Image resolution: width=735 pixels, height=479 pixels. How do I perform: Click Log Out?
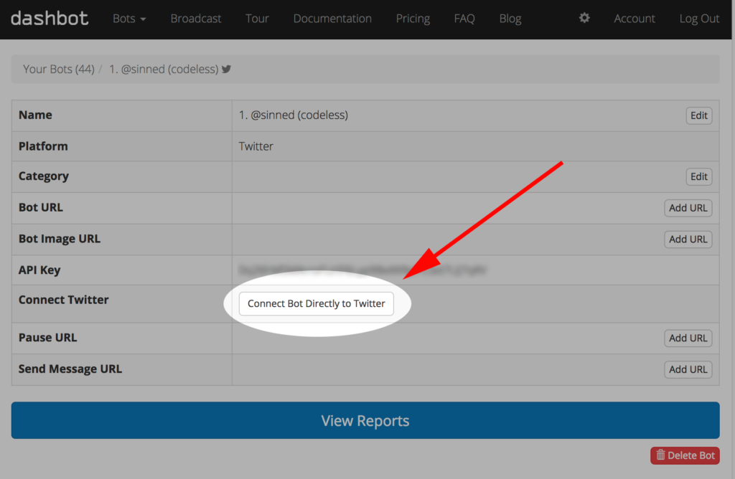[699, 19]
